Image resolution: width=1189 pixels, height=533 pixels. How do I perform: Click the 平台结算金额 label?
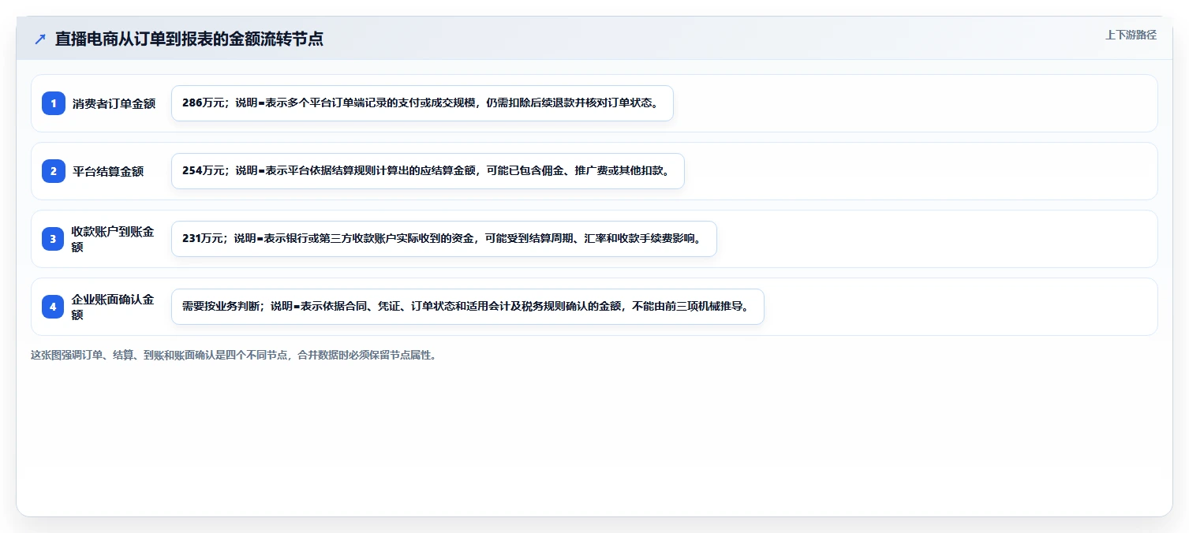tap(108, 171)
